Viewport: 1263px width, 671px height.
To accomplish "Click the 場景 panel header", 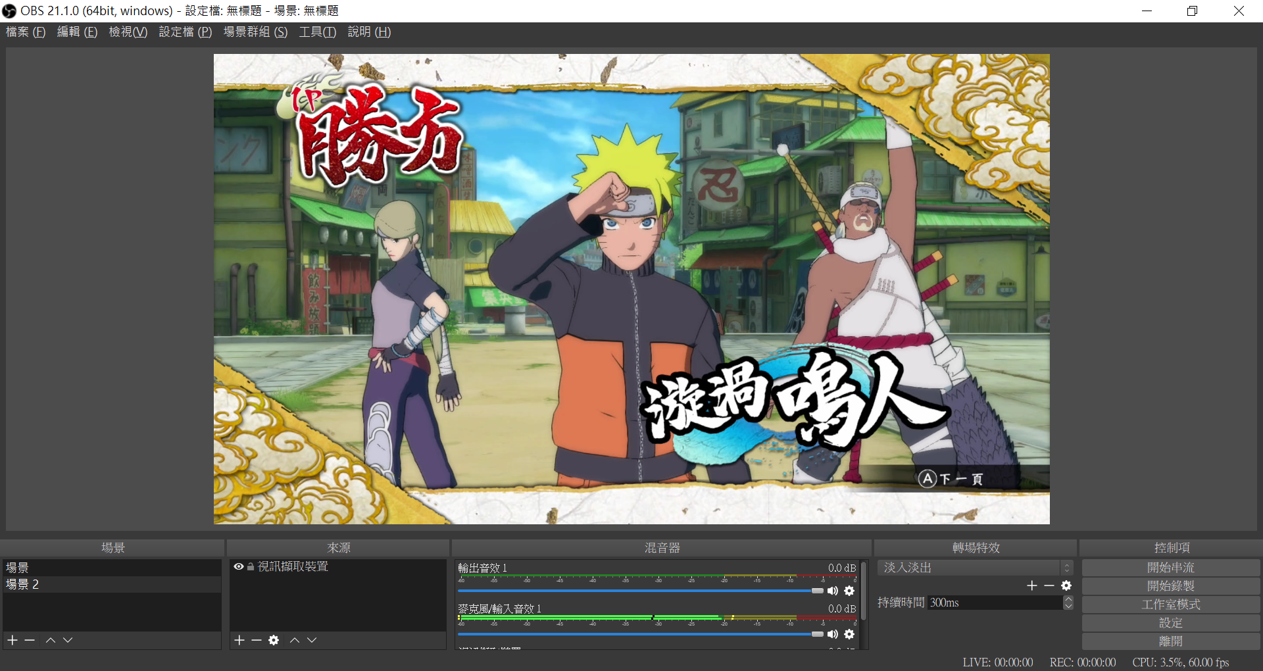I will (x=112, y=547).
